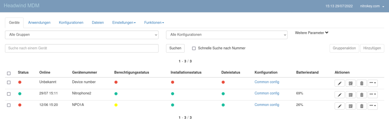Edit the Nitrophone2 device with pencil icon

click(x=339, y=95)
